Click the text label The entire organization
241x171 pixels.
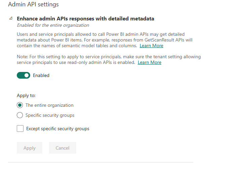(x=49, y=105)
